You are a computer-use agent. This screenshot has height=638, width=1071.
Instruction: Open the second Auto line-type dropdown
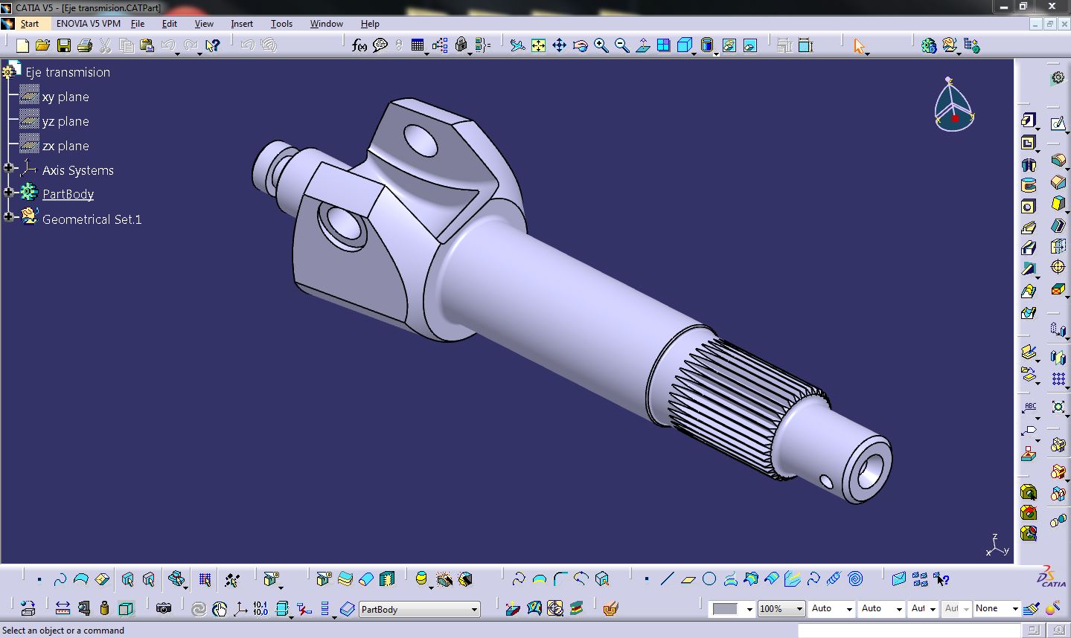click(899, 609)
